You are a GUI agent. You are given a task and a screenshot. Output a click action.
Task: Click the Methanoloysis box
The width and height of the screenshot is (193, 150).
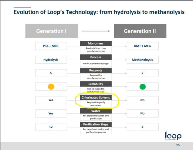click(143, 60)
